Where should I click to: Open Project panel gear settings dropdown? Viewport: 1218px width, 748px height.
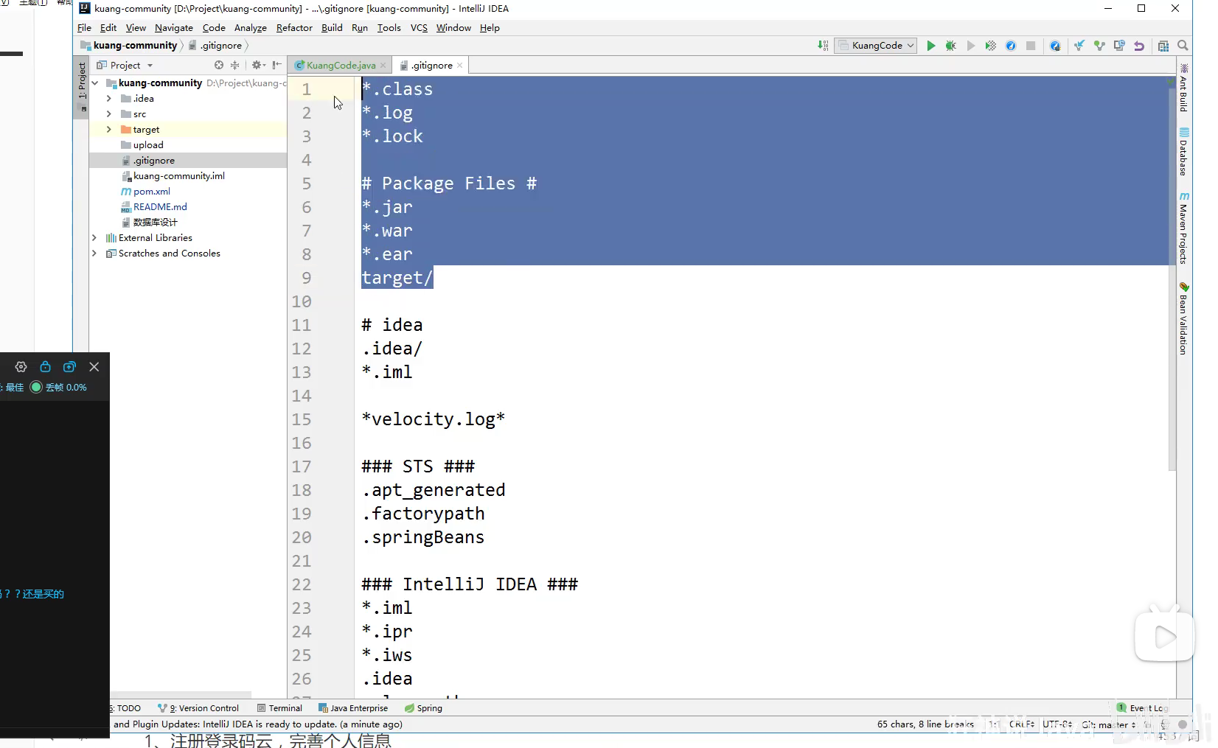pyautogui.click(x=258, y=65)
